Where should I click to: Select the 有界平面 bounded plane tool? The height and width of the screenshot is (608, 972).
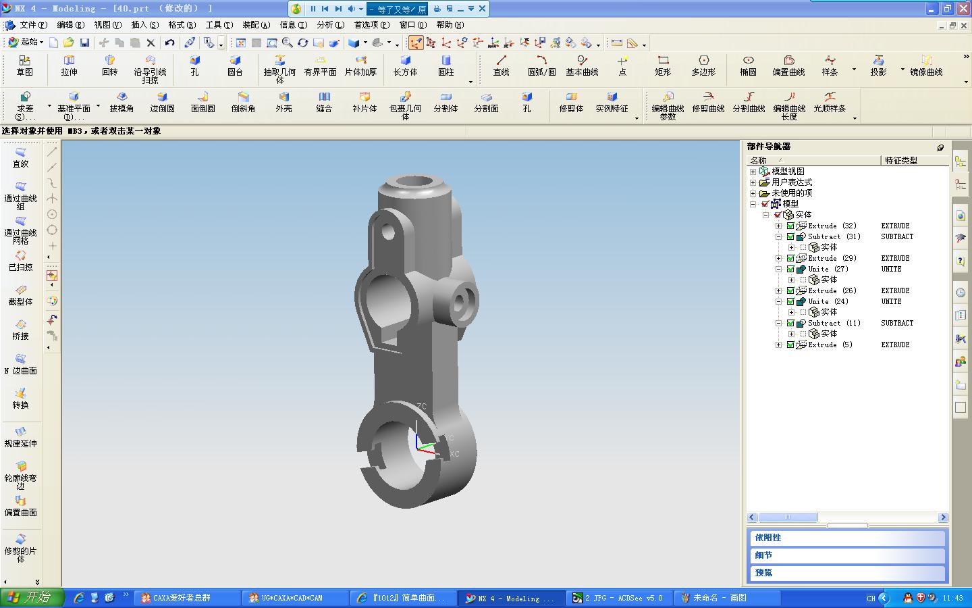[x=320, y=66]
